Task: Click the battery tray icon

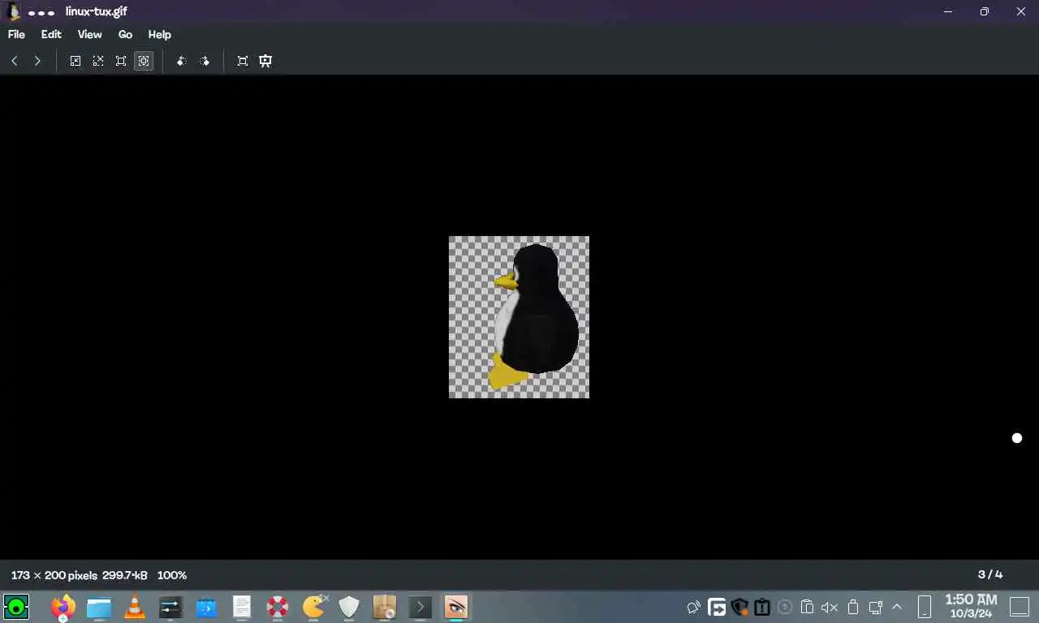Action: (853, 607)
